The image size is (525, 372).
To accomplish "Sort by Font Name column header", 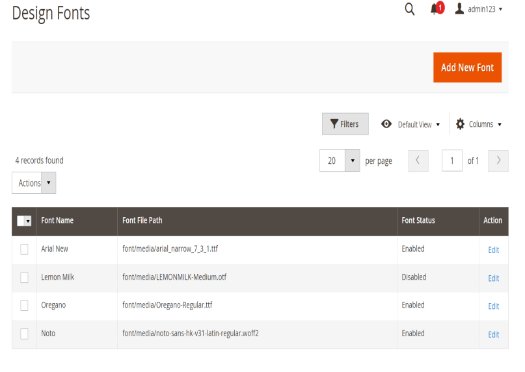I will point(57,220).
